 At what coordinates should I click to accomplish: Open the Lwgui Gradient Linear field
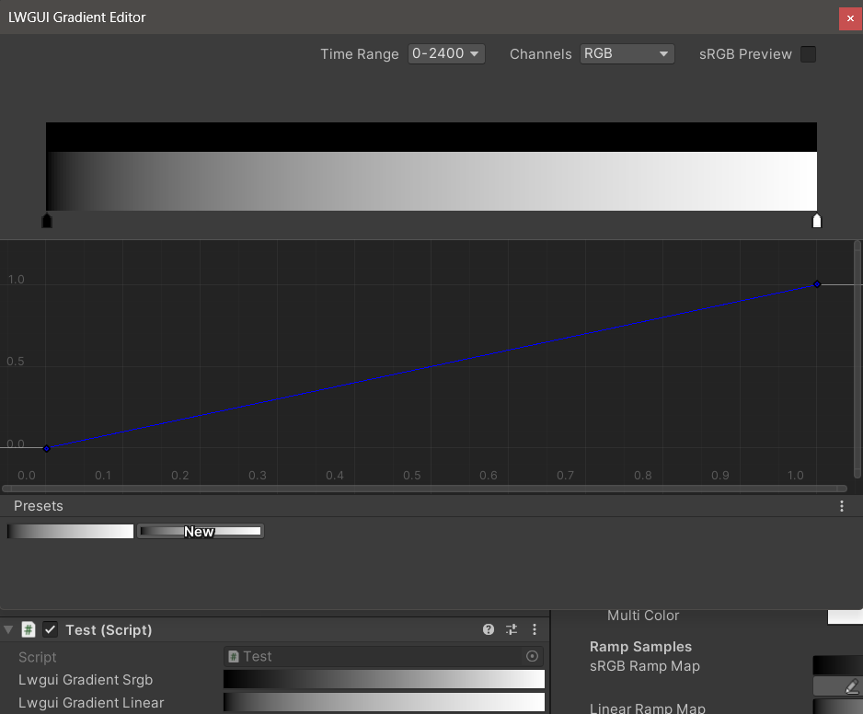[x=384, y=703]
